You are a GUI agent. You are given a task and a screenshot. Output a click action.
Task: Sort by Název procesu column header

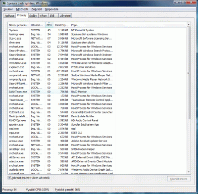[x=19, y=25]
